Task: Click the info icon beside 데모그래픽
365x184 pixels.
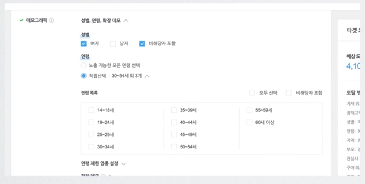Action: coord(51,21)
